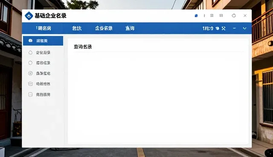Select the sidebar item with droplet outline icon

43,52
